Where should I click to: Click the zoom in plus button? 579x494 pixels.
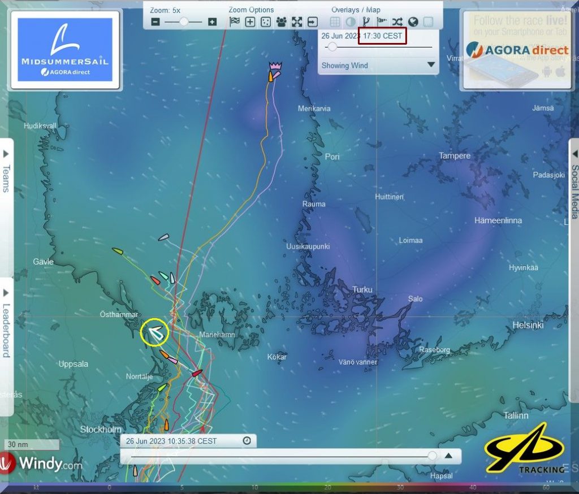click(212, 22)
